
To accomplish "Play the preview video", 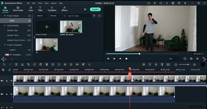I will (x=120, y=59).
